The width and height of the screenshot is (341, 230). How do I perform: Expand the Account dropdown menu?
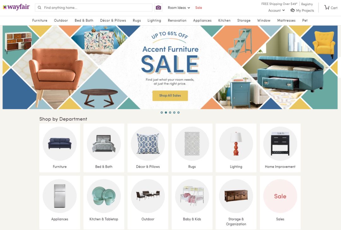click(276, 10)
